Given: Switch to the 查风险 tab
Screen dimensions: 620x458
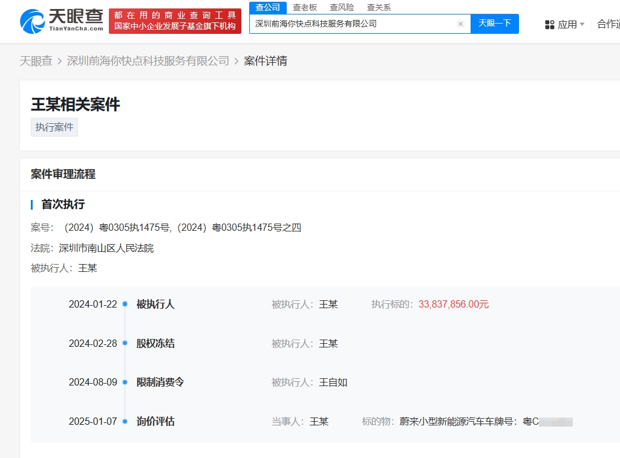Looking at the screenshot, I should point(342,7).
